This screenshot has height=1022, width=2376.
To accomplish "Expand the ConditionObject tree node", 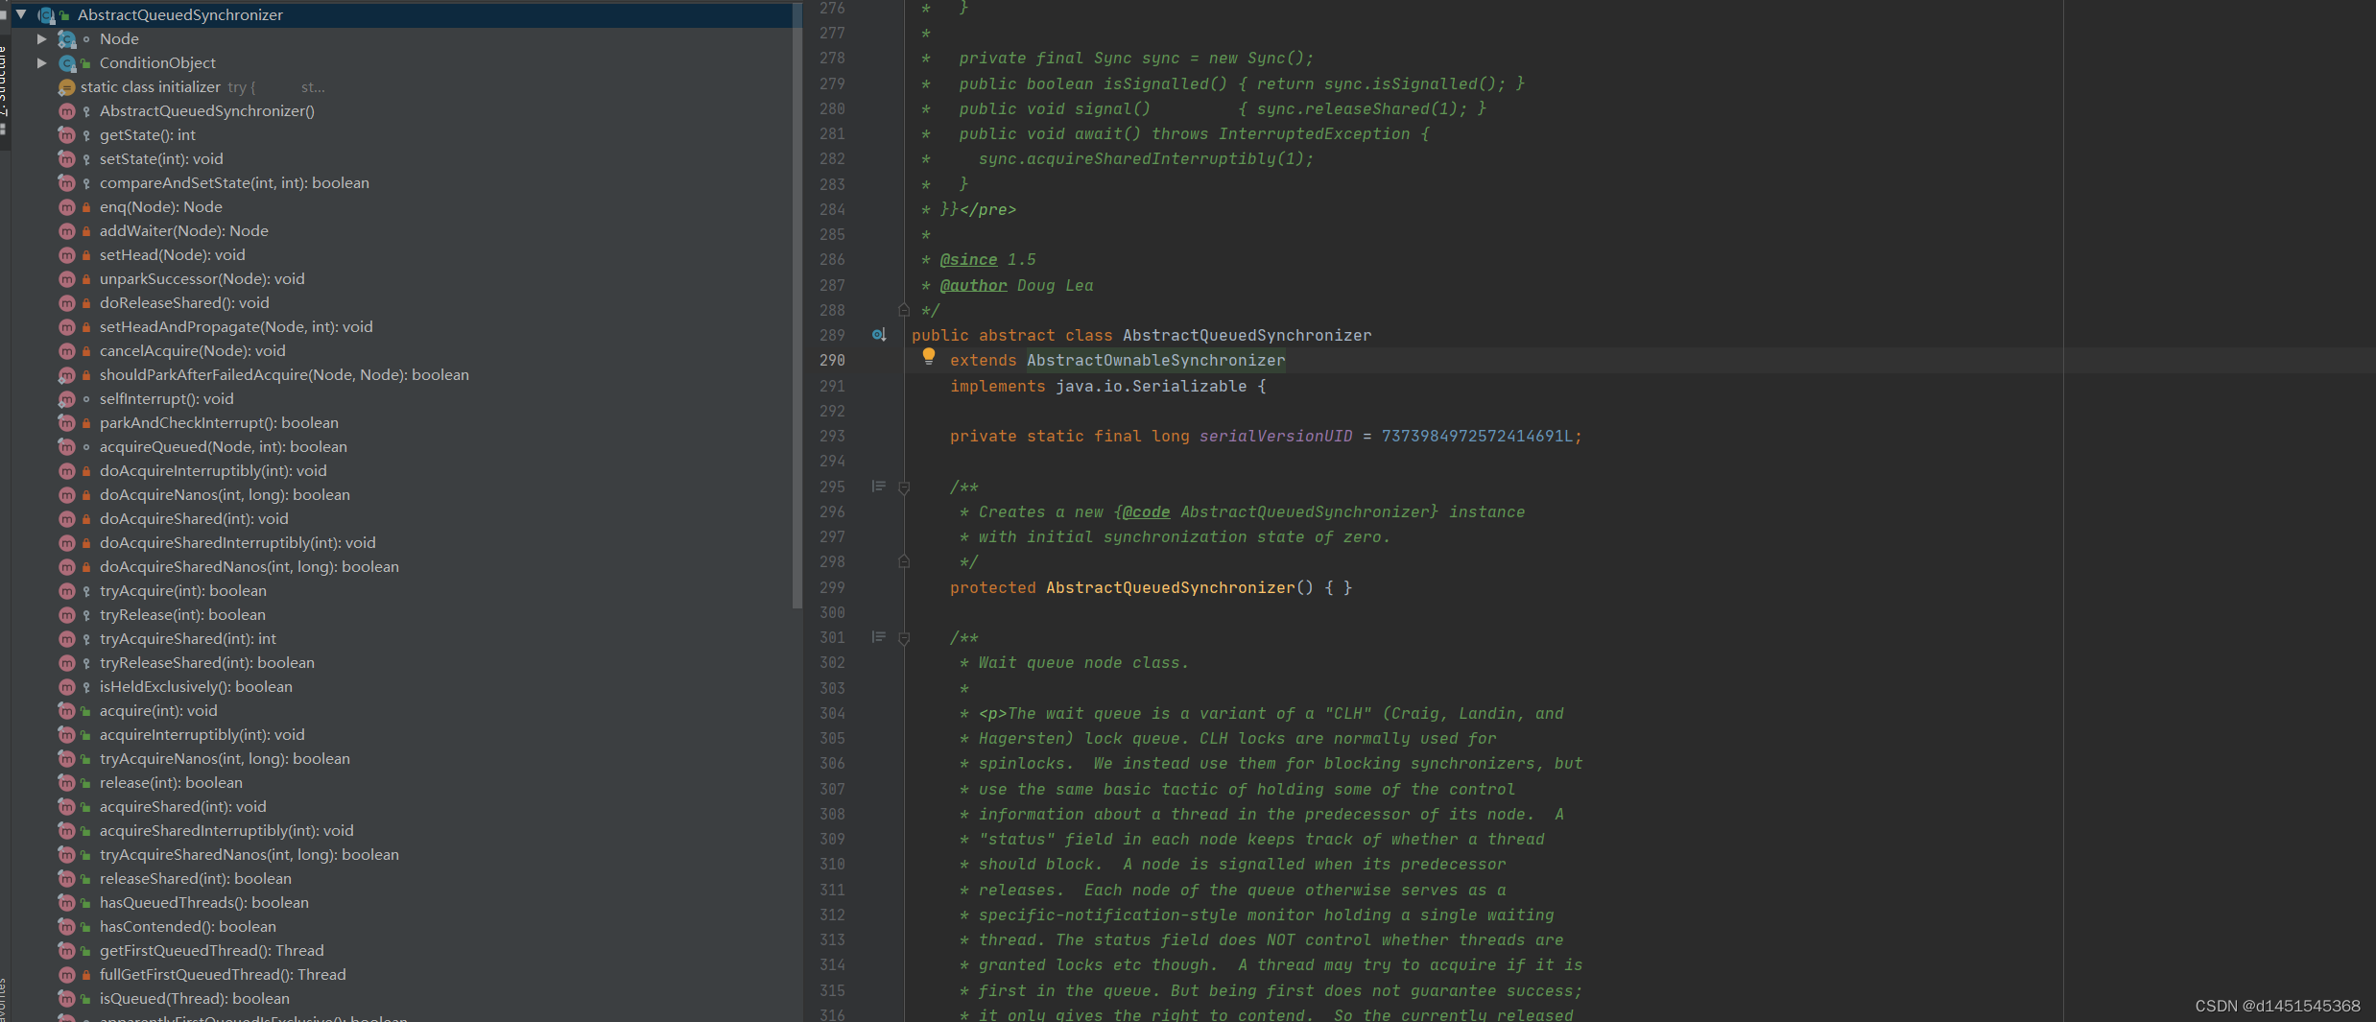I will pos(41,62).
